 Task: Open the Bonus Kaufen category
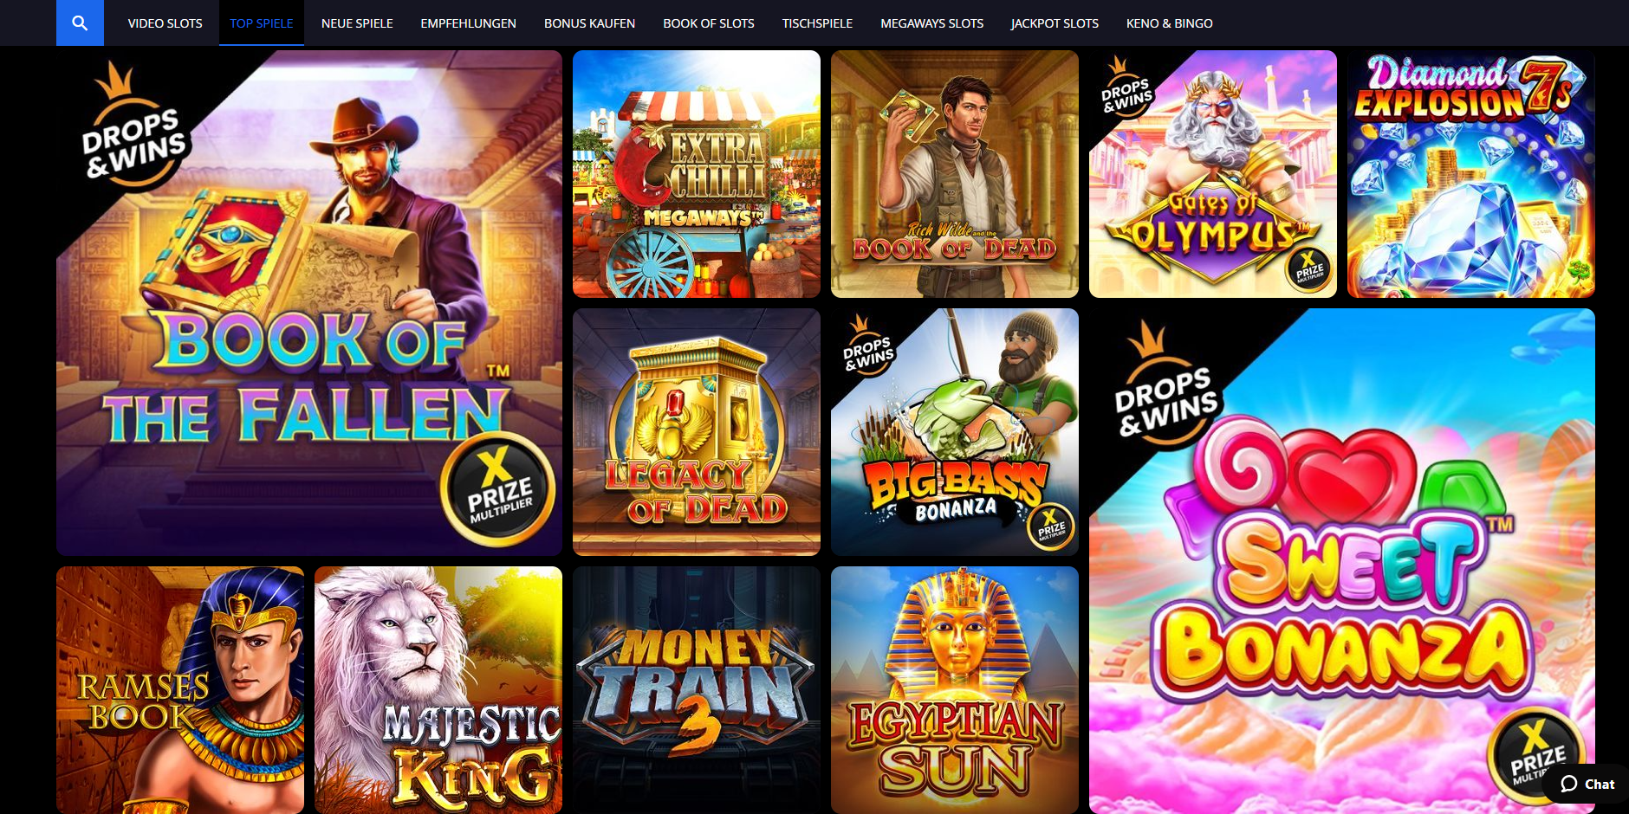pos(589,23)
